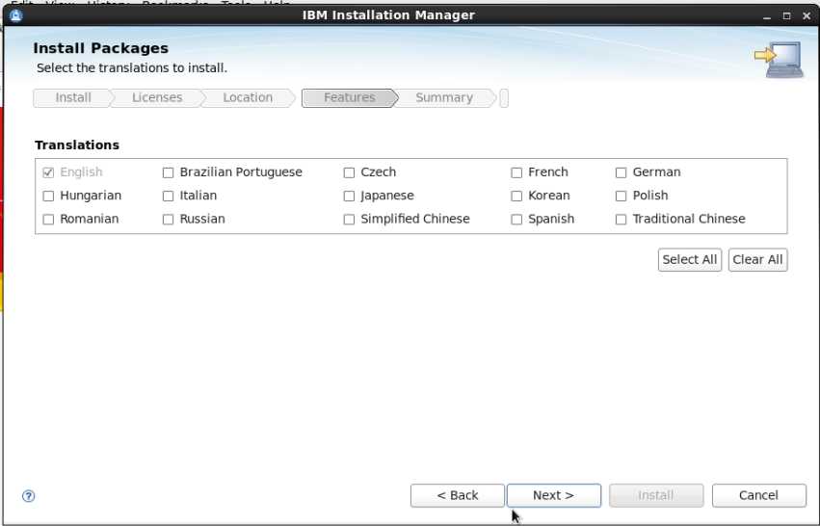
Task: Proceed with the Next button
Action: [554, 495]
